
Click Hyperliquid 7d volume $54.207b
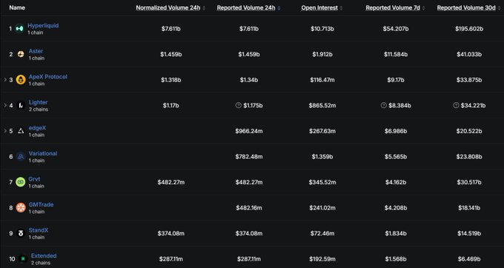pos(395,29)
